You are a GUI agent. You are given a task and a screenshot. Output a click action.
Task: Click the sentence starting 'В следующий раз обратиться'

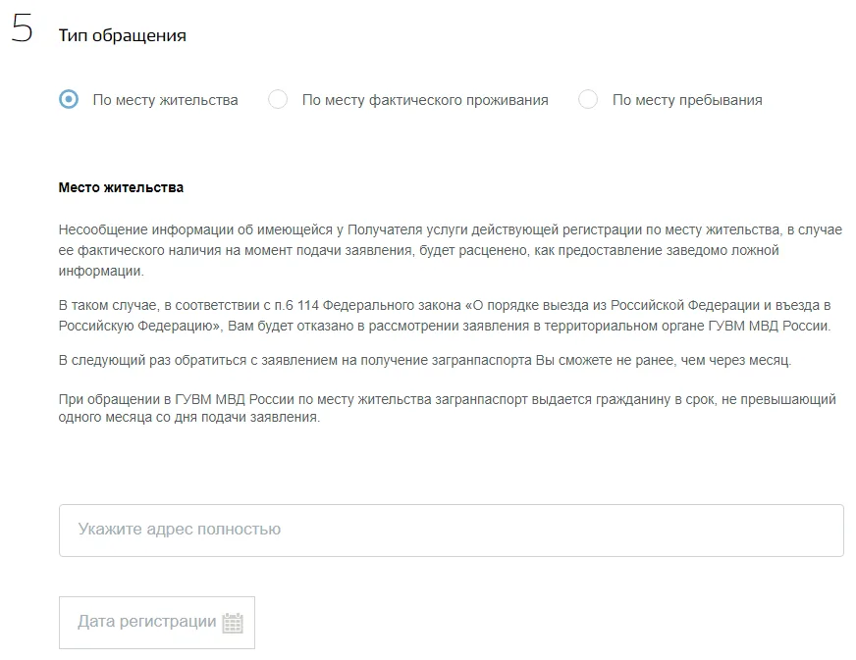[425, 361]
